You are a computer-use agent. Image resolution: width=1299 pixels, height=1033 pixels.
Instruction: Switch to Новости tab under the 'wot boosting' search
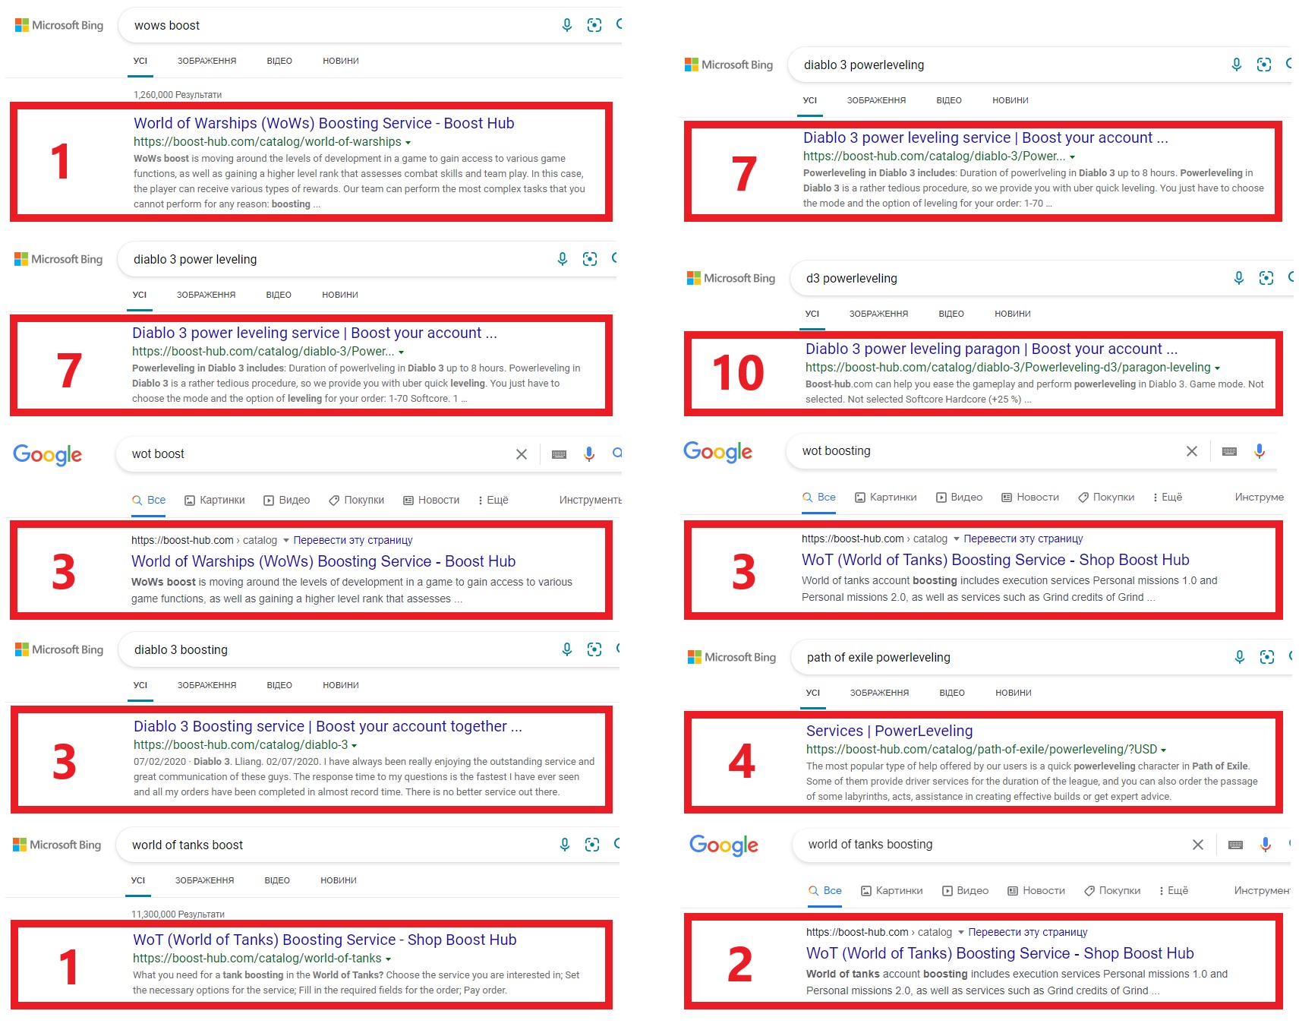(x=1030, y=497)
